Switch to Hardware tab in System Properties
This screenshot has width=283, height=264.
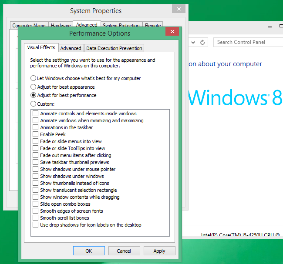click(x=61, y=26)
